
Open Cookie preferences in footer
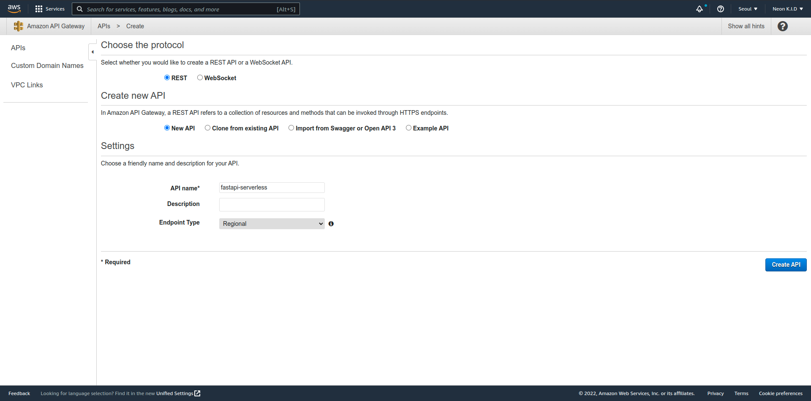(x=781, y=393)
